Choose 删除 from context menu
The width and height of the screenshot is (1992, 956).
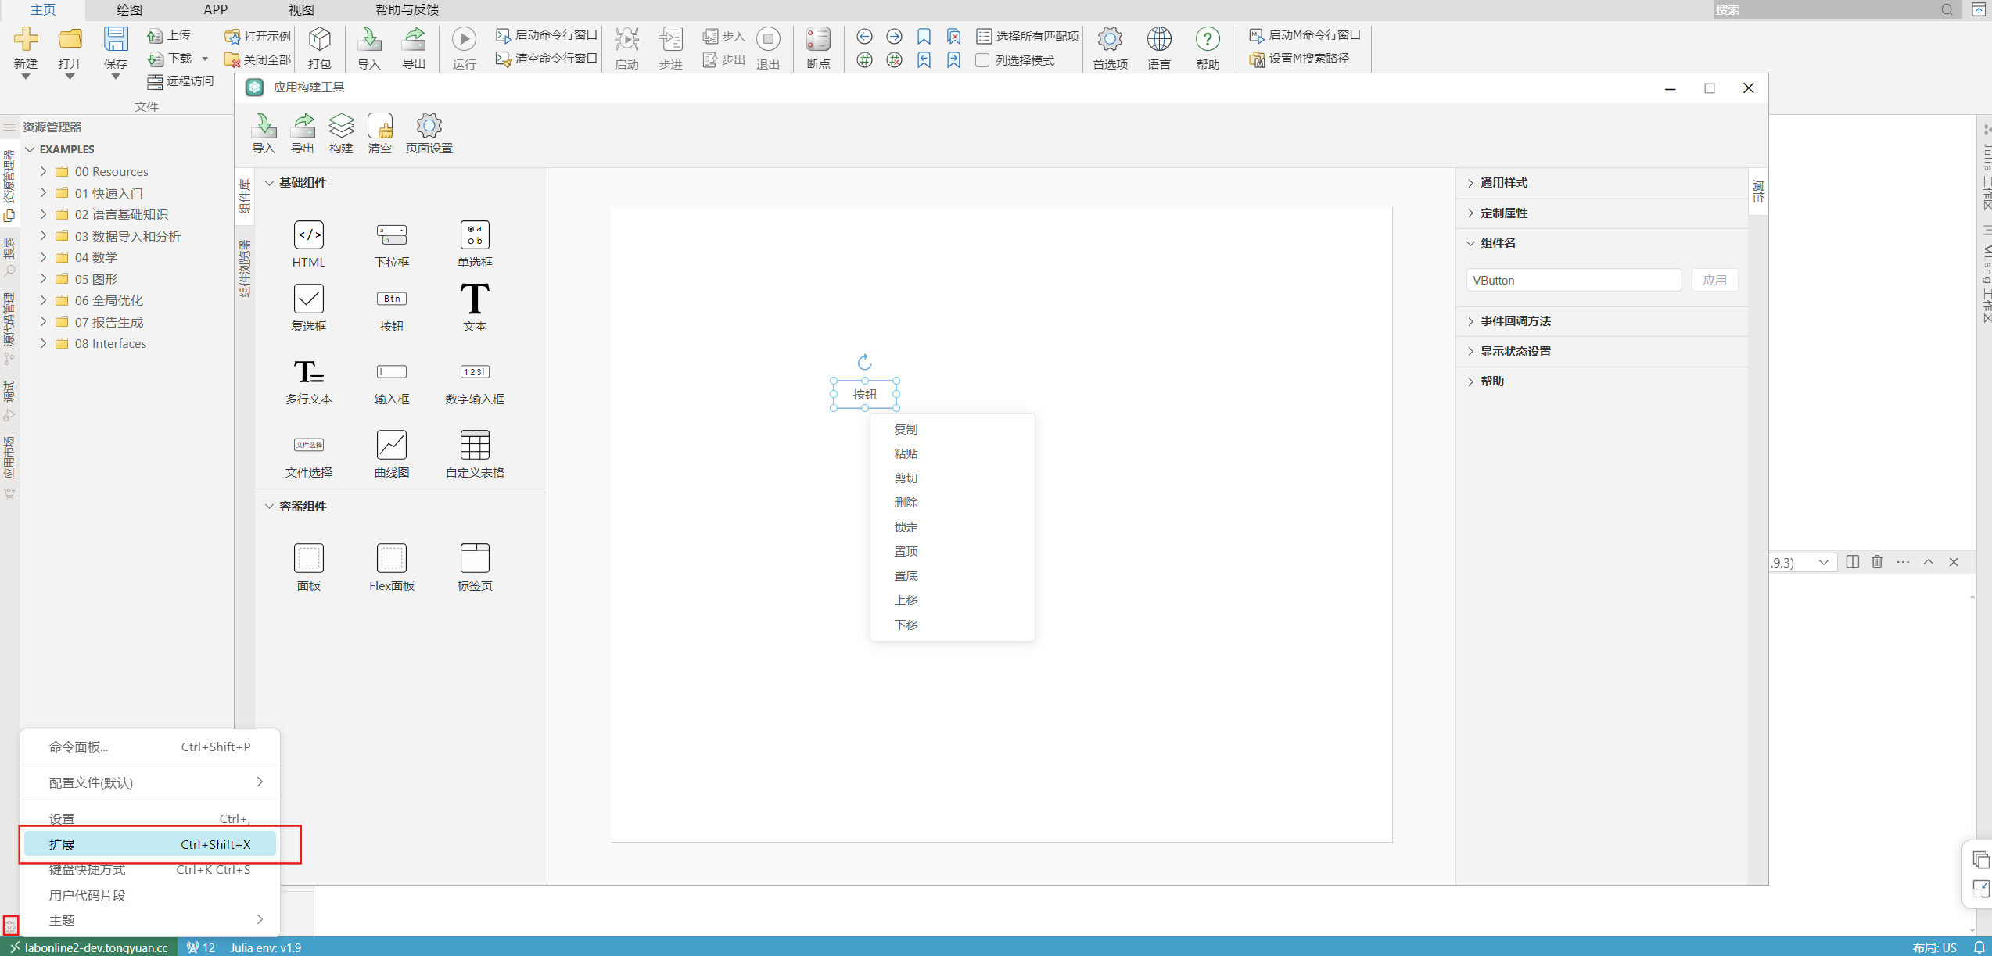(906, 503)
